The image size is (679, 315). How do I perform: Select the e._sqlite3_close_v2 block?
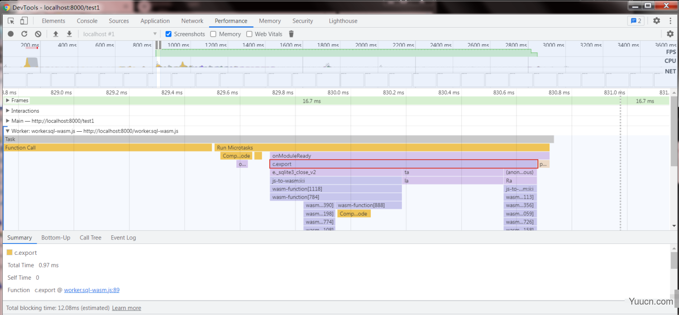click(x=336, y=172)
